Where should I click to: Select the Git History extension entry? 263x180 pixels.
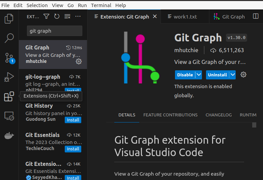point(53,112)
